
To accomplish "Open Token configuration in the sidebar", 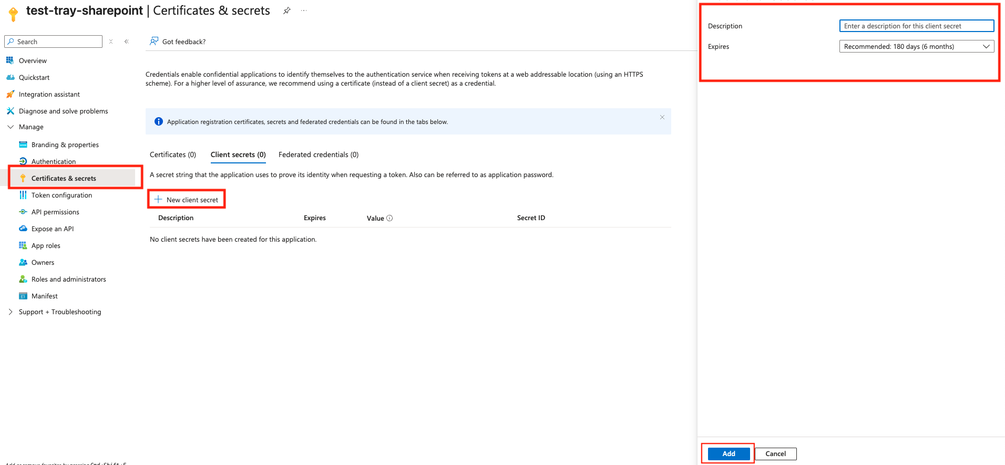I will [61, 195].
